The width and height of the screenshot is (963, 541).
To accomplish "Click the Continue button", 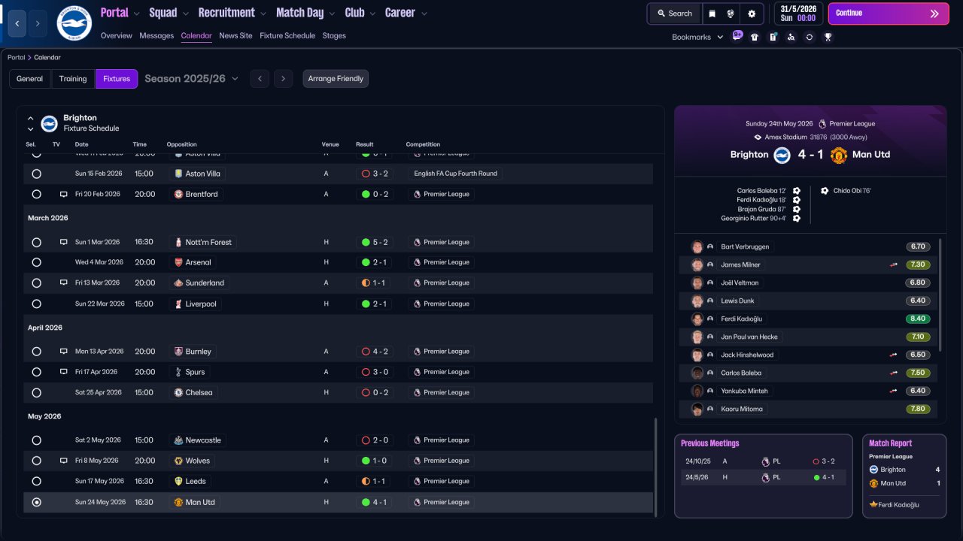I will tap(889, 14).
